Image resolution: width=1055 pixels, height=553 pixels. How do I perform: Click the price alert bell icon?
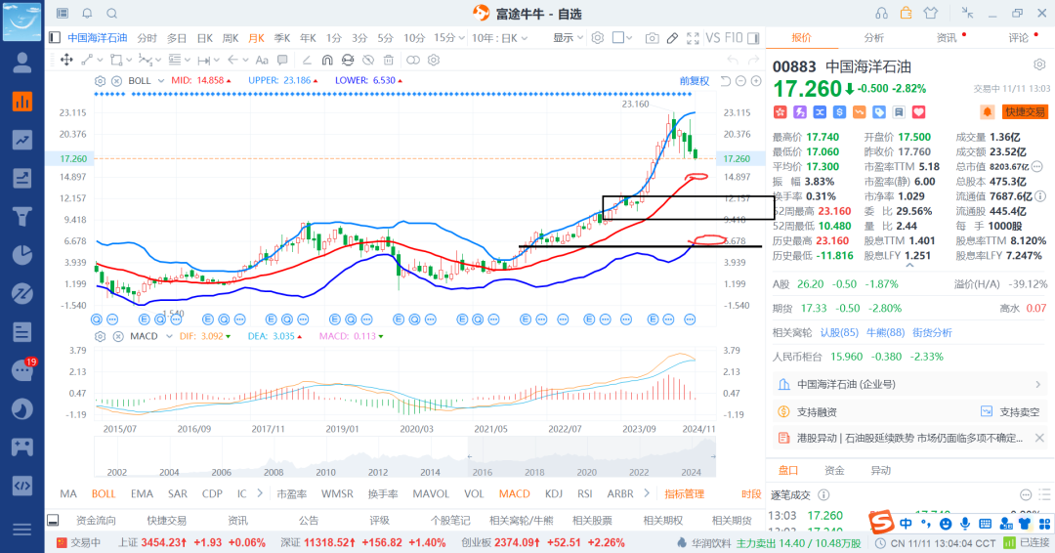[x=987, y=112]
